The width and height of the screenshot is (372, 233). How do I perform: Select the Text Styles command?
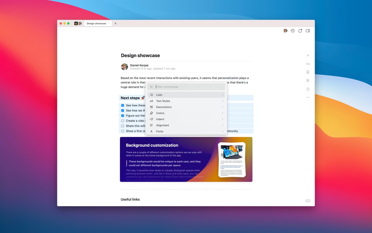pos(186,101)
